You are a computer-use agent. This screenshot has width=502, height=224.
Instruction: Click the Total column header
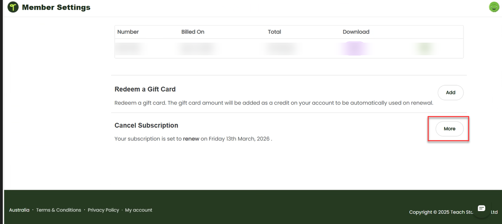coord(274,32)
